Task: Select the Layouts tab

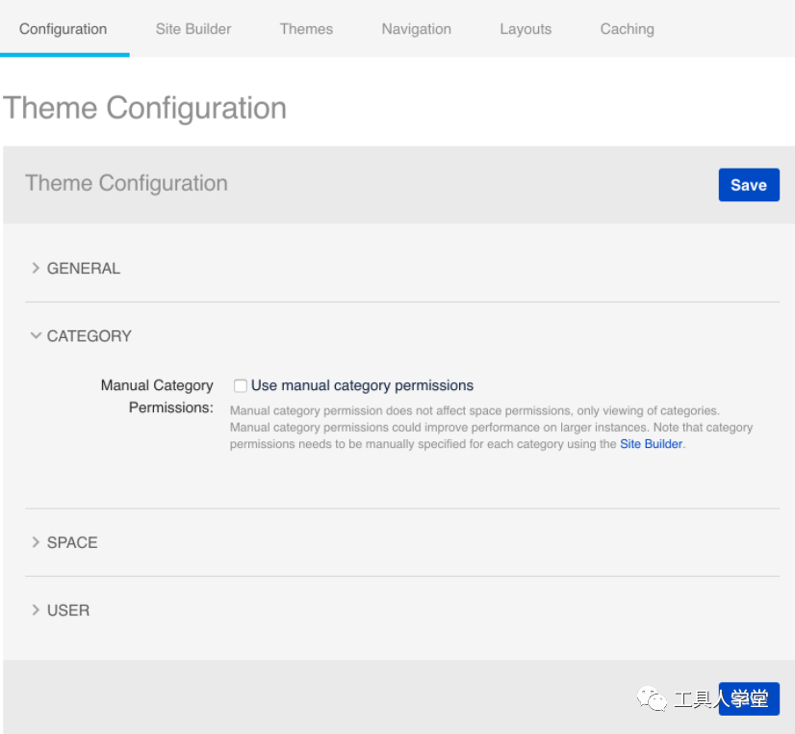Action: [526, 29]
